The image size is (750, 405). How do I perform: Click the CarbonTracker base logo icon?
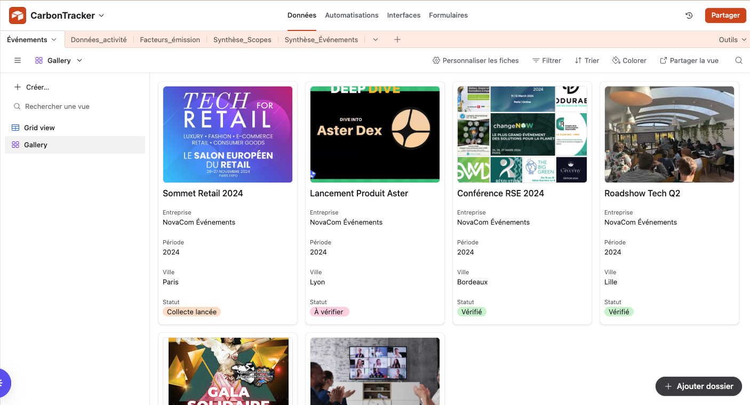18,15
